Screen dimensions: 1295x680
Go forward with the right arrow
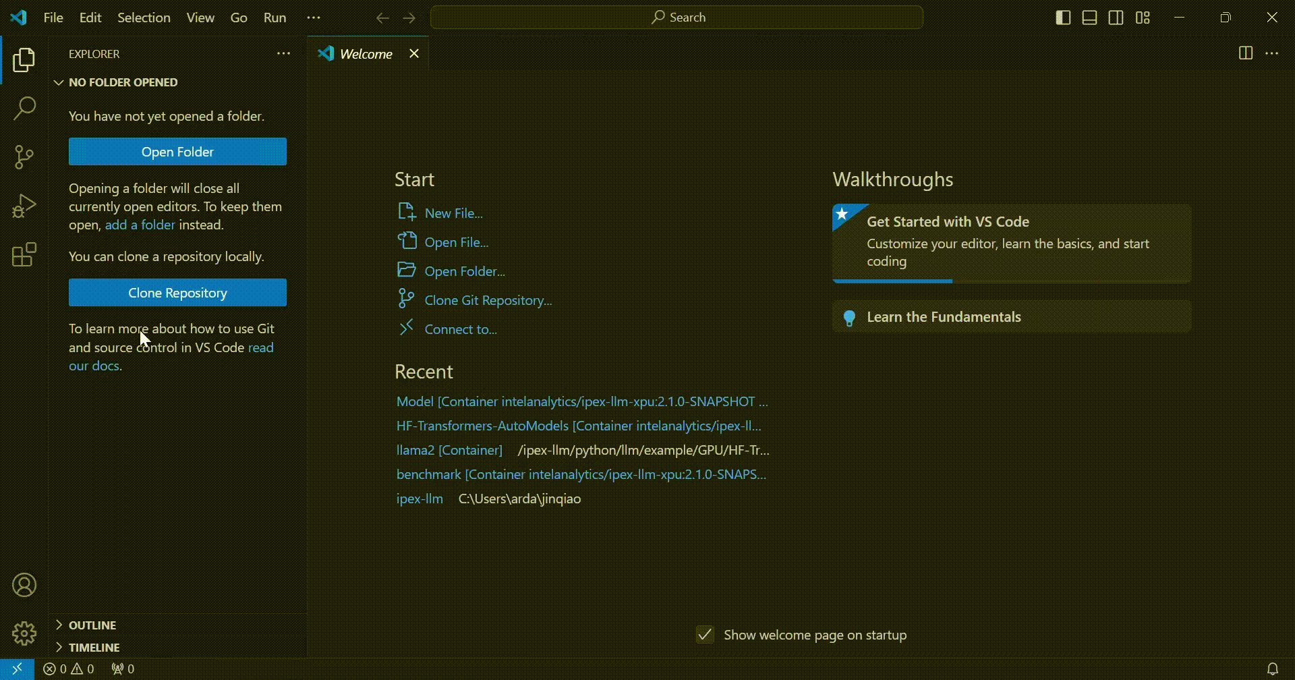click(x=409, y=18)
